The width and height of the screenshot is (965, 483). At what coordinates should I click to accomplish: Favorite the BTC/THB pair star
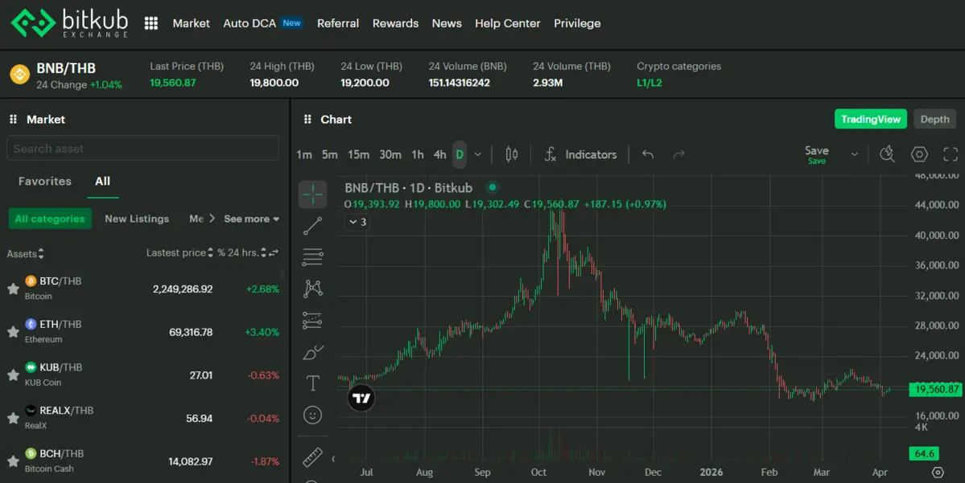tap(13, 289)
